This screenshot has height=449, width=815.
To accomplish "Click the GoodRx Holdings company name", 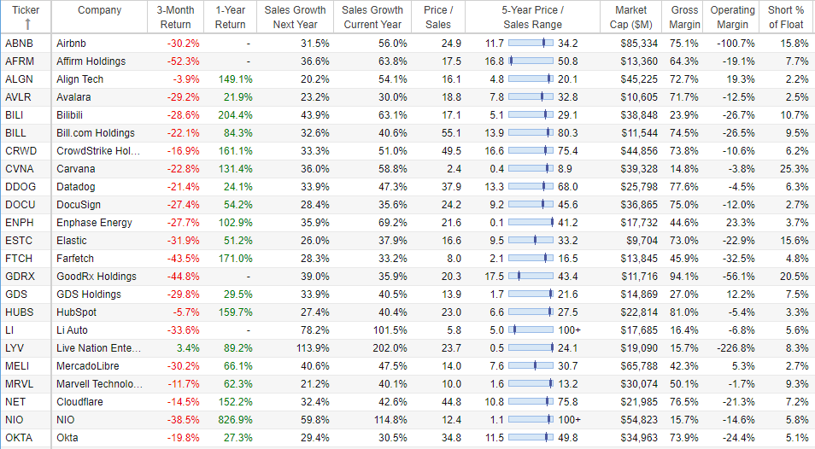I will click(x=97, y=277).
